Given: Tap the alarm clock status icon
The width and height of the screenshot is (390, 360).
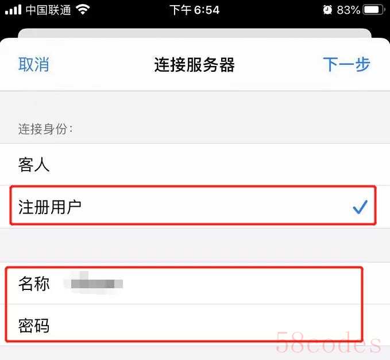Looking at the screenshot, I should click(327, 10).
